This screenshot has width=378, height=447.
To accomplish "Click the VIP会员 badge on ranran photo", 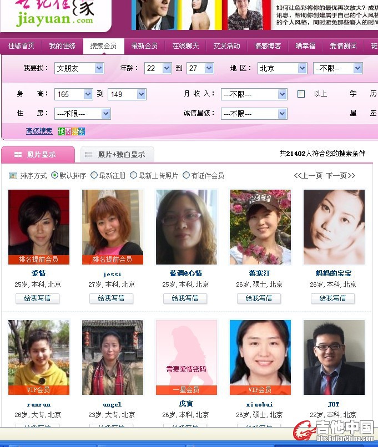I will 39,389.
